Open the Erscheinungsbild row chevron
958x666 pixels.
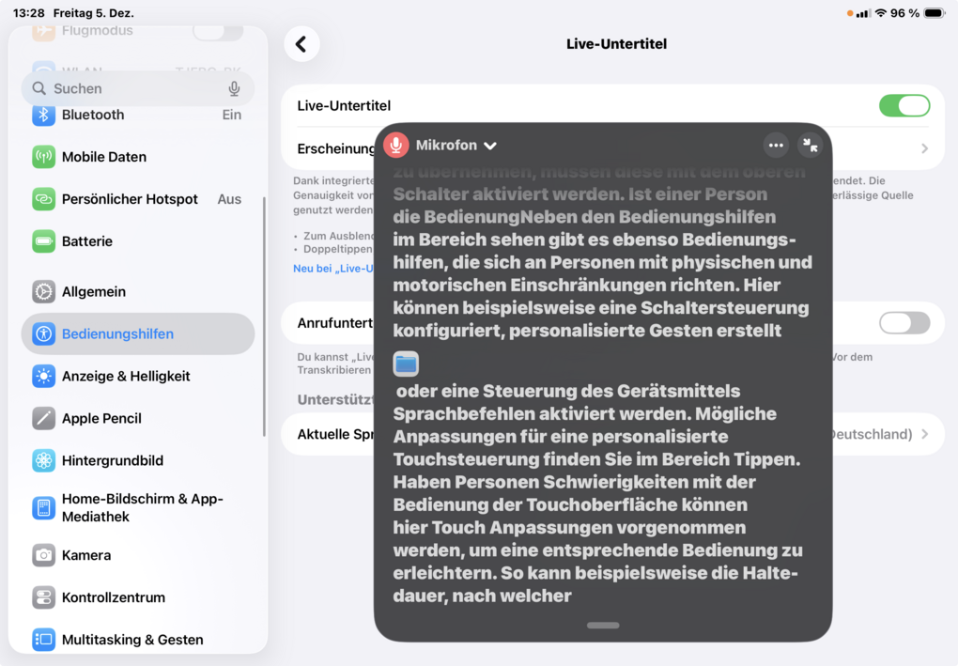(924, 148)
